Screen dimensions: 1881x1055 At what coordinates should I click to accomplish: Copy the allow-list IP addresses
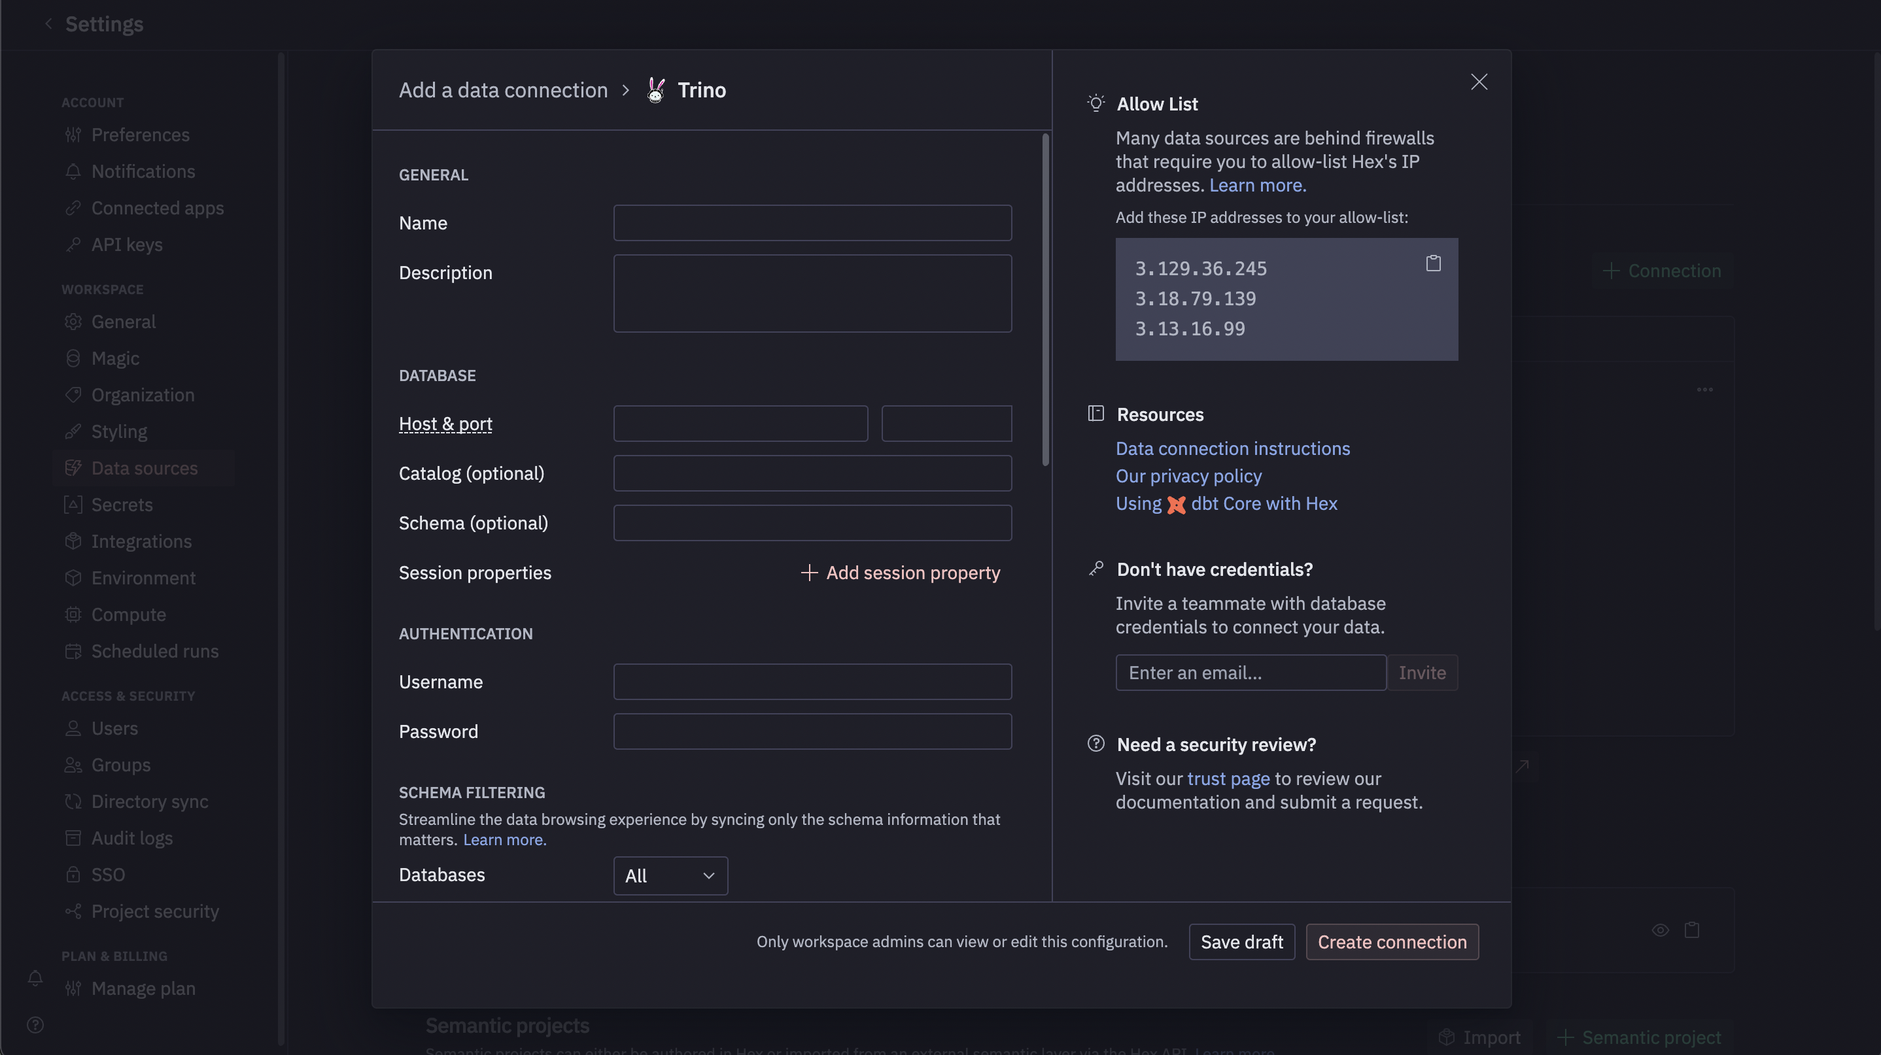pos(1434,263)
